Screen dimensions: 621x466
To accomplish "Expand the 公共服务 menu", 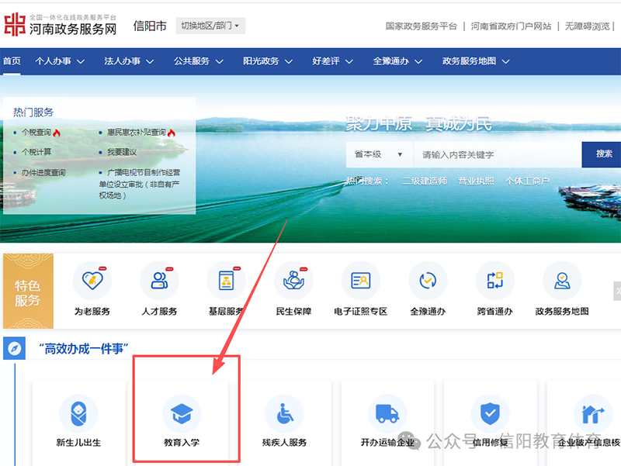I will tap(199, 61).
